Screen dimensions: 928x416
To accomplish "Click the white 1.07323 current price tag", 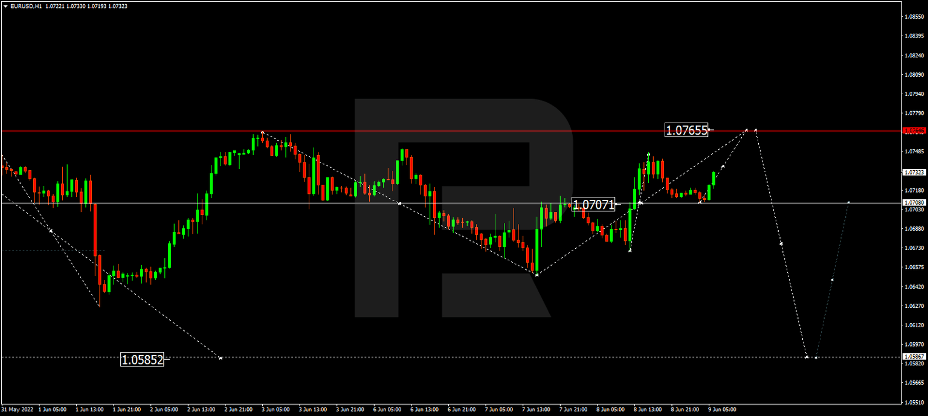I will [913, 171].
